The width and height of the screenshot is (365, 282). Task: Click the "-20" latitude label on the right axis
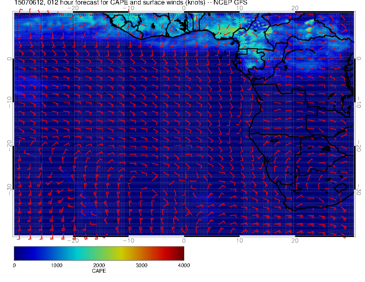tap(359, 145)
